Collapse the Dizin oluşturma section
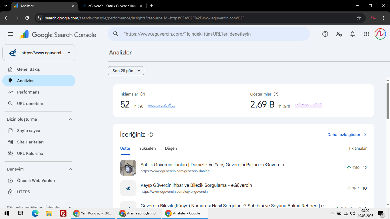The image size is (390, 219). point(70,119)
